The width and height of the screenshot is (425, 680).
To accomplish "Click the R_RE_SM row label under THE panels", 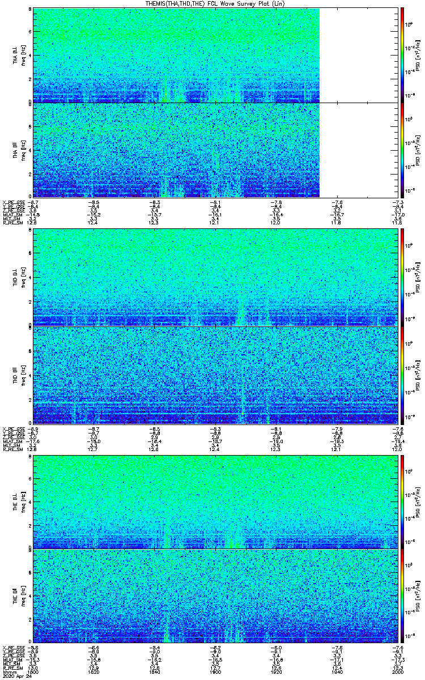I will pyautogui.click(x=12, y=669).
